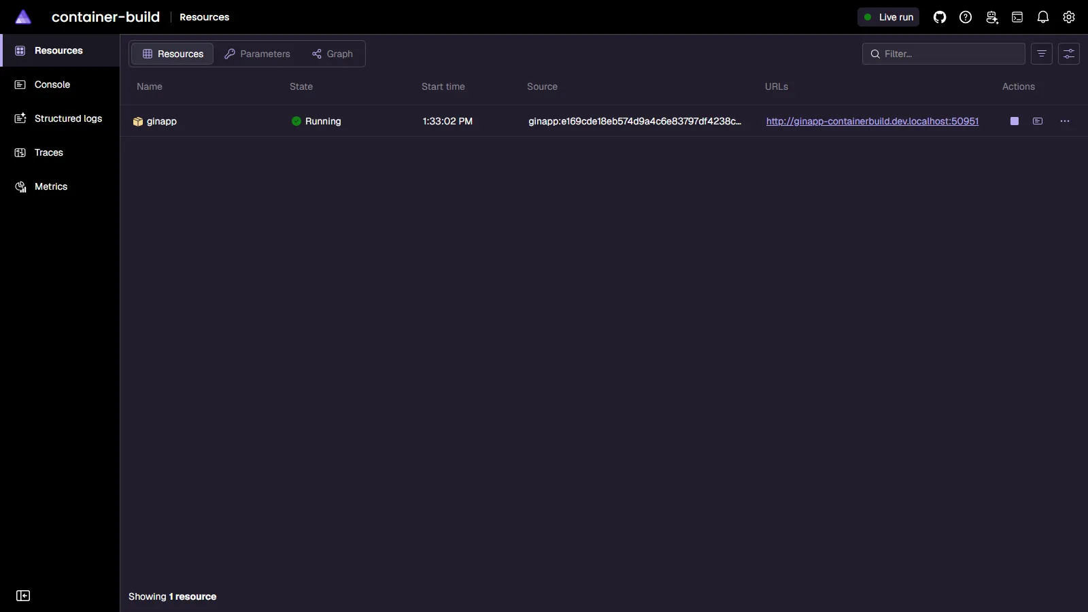Viewport: 1088px width, 612px height.
Task: Open the settings gear icon
Action: tap(1069, 17)
